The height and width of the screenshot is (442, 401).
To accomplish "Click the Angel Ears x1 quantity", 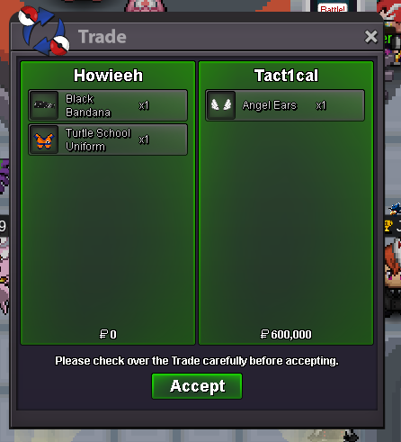I will (x=321, y=105).
